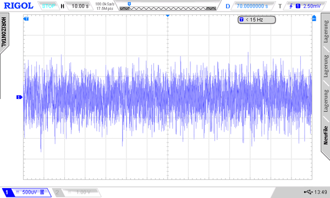The height and width of the screenshot is (198, 330).
Task: Toggle channel 1 with 500uV scale
Action: click(x=27, y=192)
